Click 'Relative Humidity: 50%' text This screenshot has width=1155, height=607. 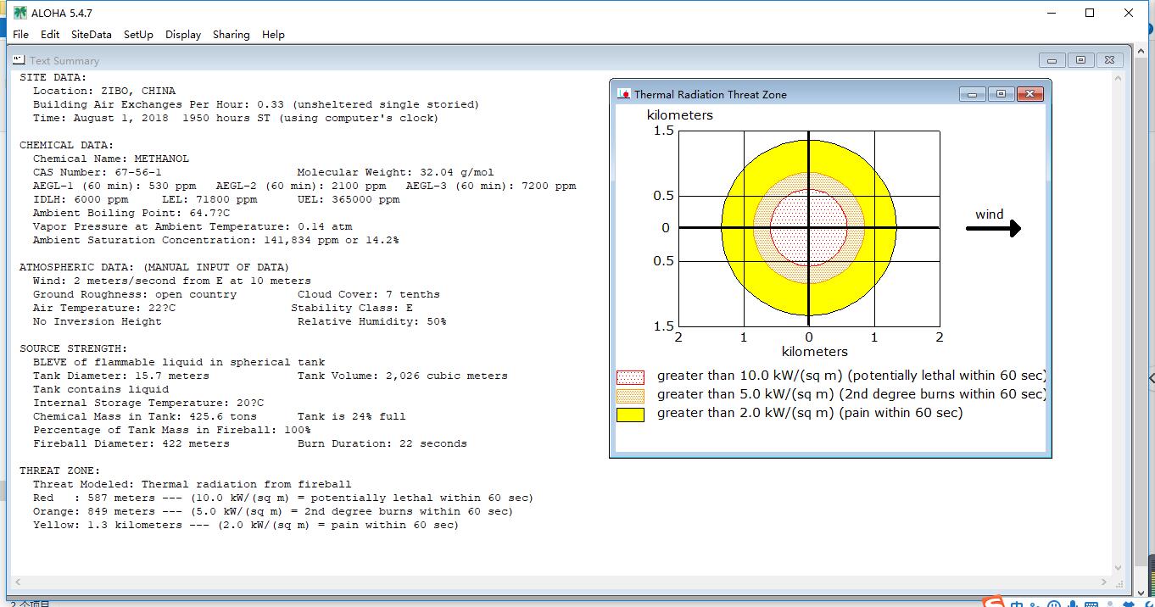click(x=371, y=321)
